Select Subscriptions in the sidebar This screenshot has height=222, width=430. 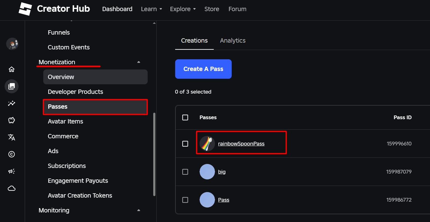[67, 166]
